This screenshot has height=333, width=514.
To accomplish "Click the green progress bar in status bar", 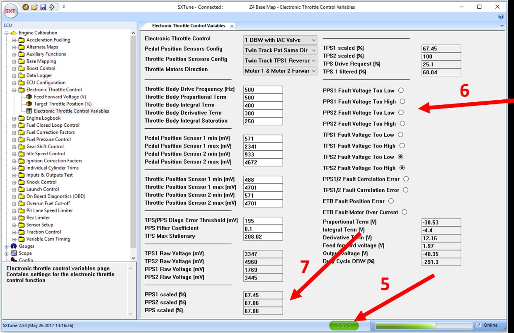I will (423, 326).
